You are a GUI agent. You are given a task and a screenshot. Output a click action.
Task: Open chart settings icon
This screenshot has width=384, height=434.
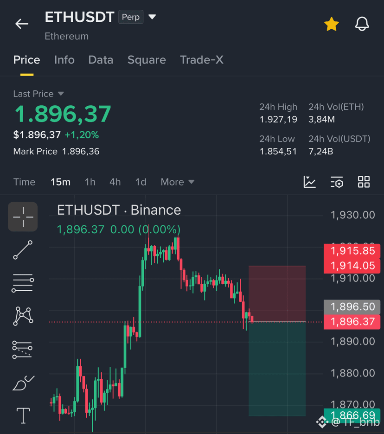[x=337, y=182]
